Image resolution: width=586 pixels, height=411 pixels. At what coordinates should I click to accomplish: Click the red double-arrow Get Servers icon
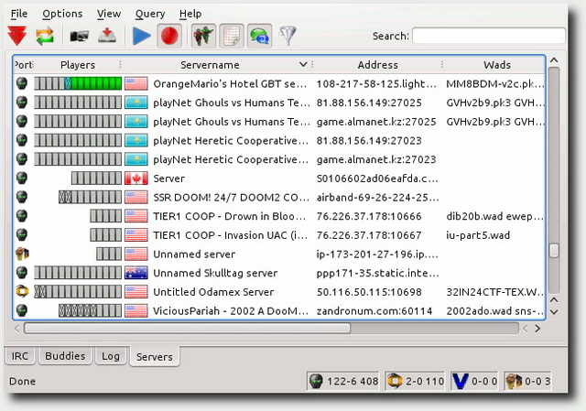point(16,37)
